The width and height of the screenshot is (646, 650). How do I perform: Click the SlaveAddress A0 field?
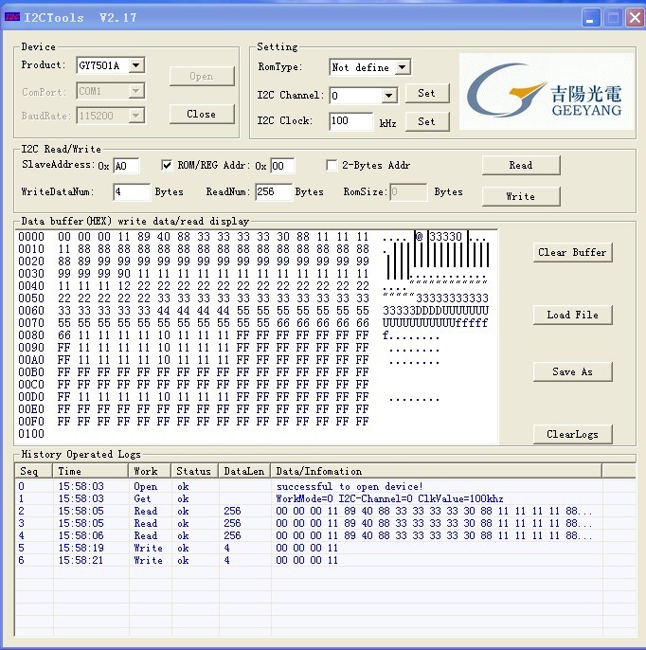pyautogui.click(x=126, y=166)
